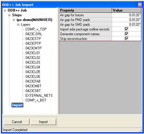Screen dimensions: 144x134
Task: Toggle Generate component names checkbox
Action: (127, 34)
